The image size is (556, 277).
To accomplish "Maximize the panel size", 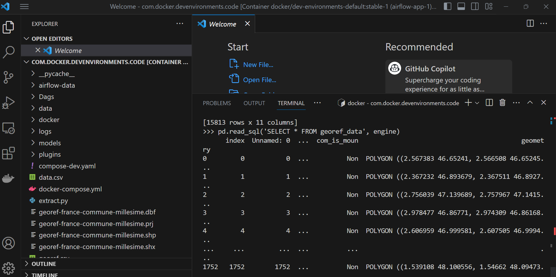I will [x=530, y=103].
